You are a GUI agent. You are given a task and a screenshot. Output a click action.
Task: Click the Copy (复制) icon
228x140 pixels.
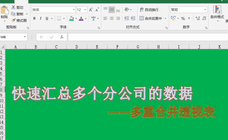coord(13,14)
